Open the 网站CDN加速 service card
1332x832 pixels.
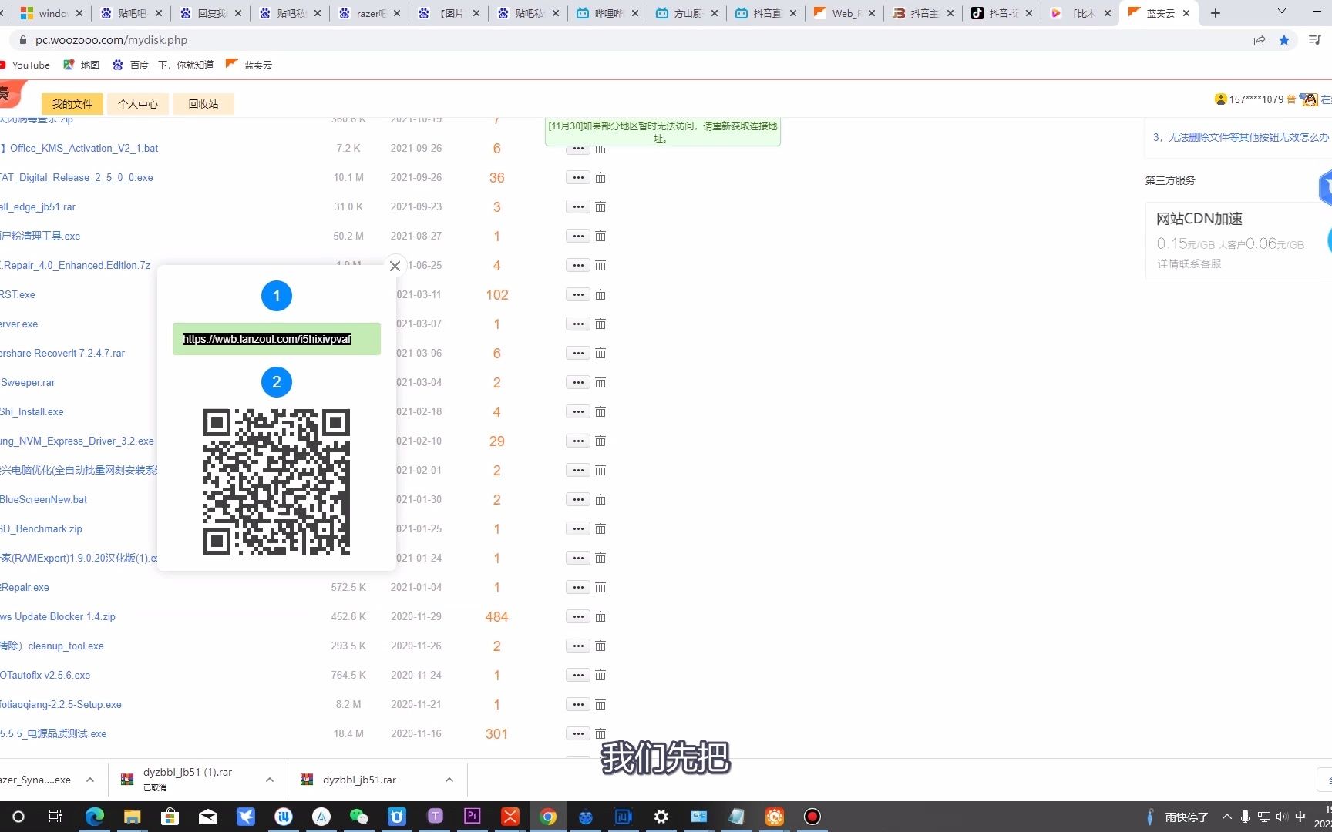pyautogui.click(x=1239, y=240)
